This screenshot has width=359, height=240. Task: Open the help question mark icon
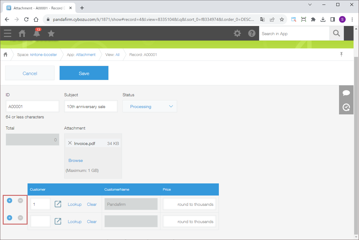[x=252, y=33]
